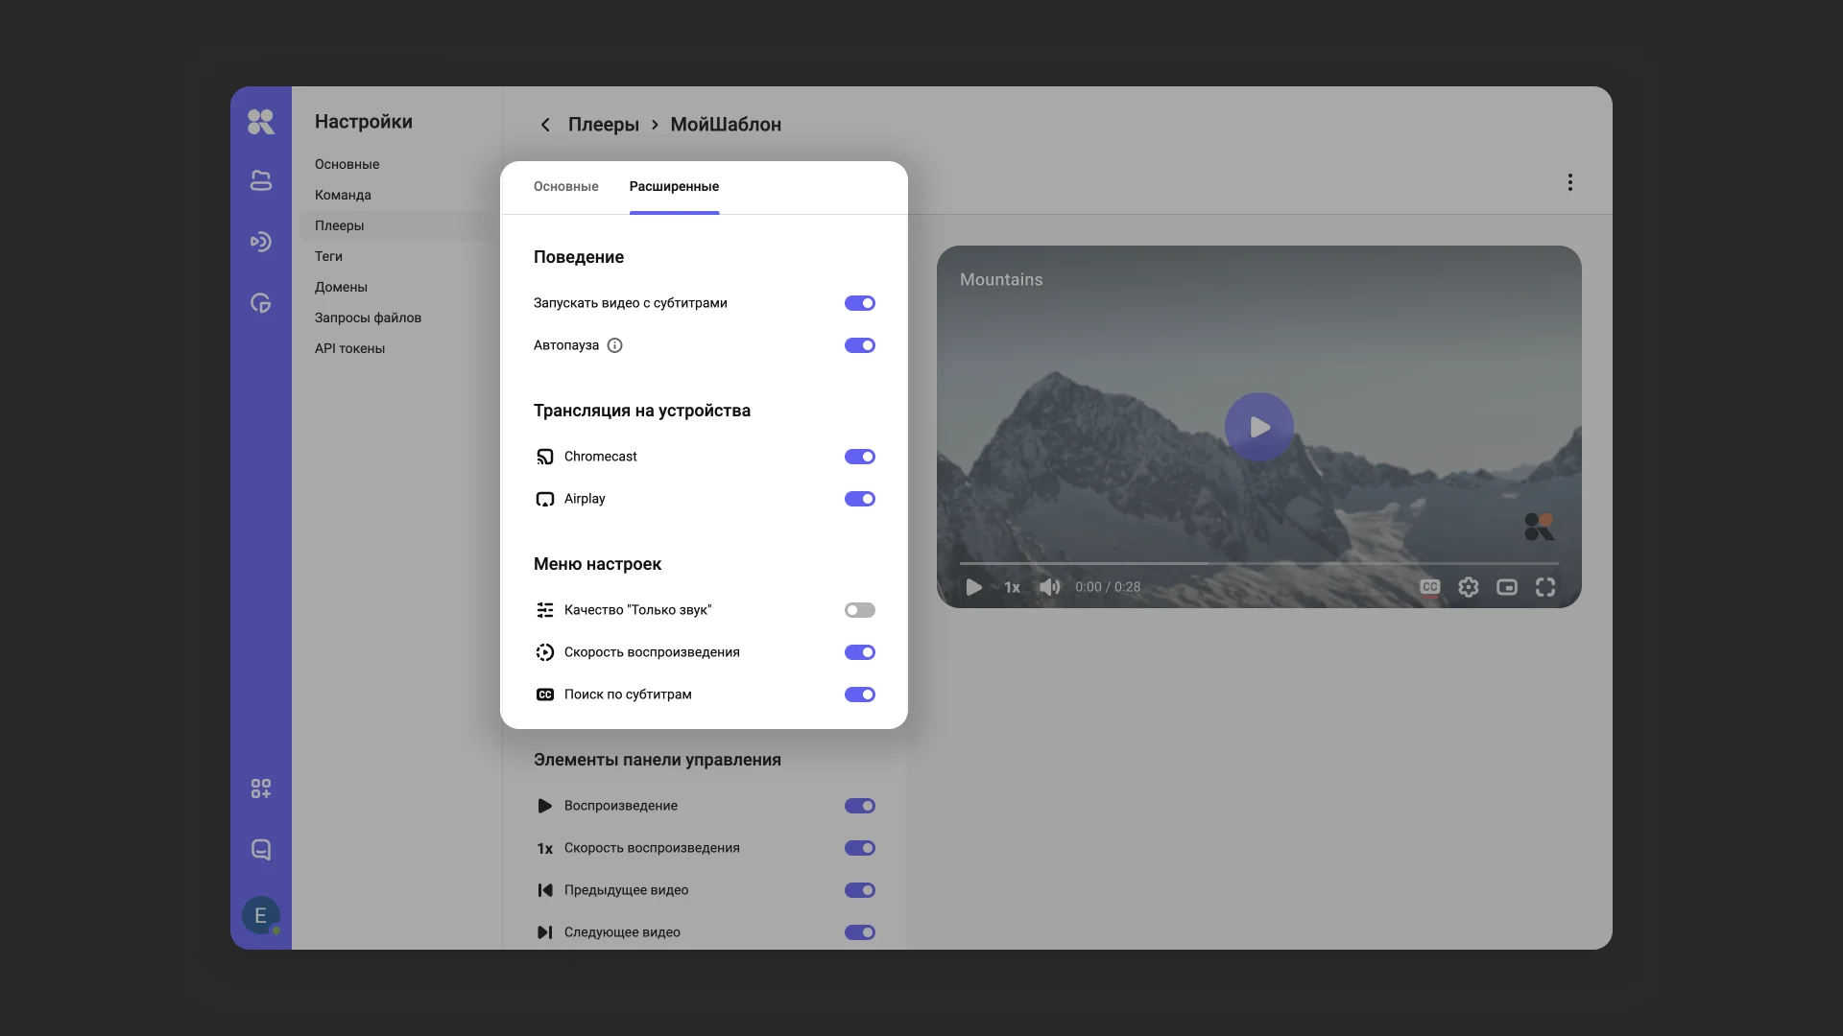Toggle fullscreen in the video preview

point(1544,587)
